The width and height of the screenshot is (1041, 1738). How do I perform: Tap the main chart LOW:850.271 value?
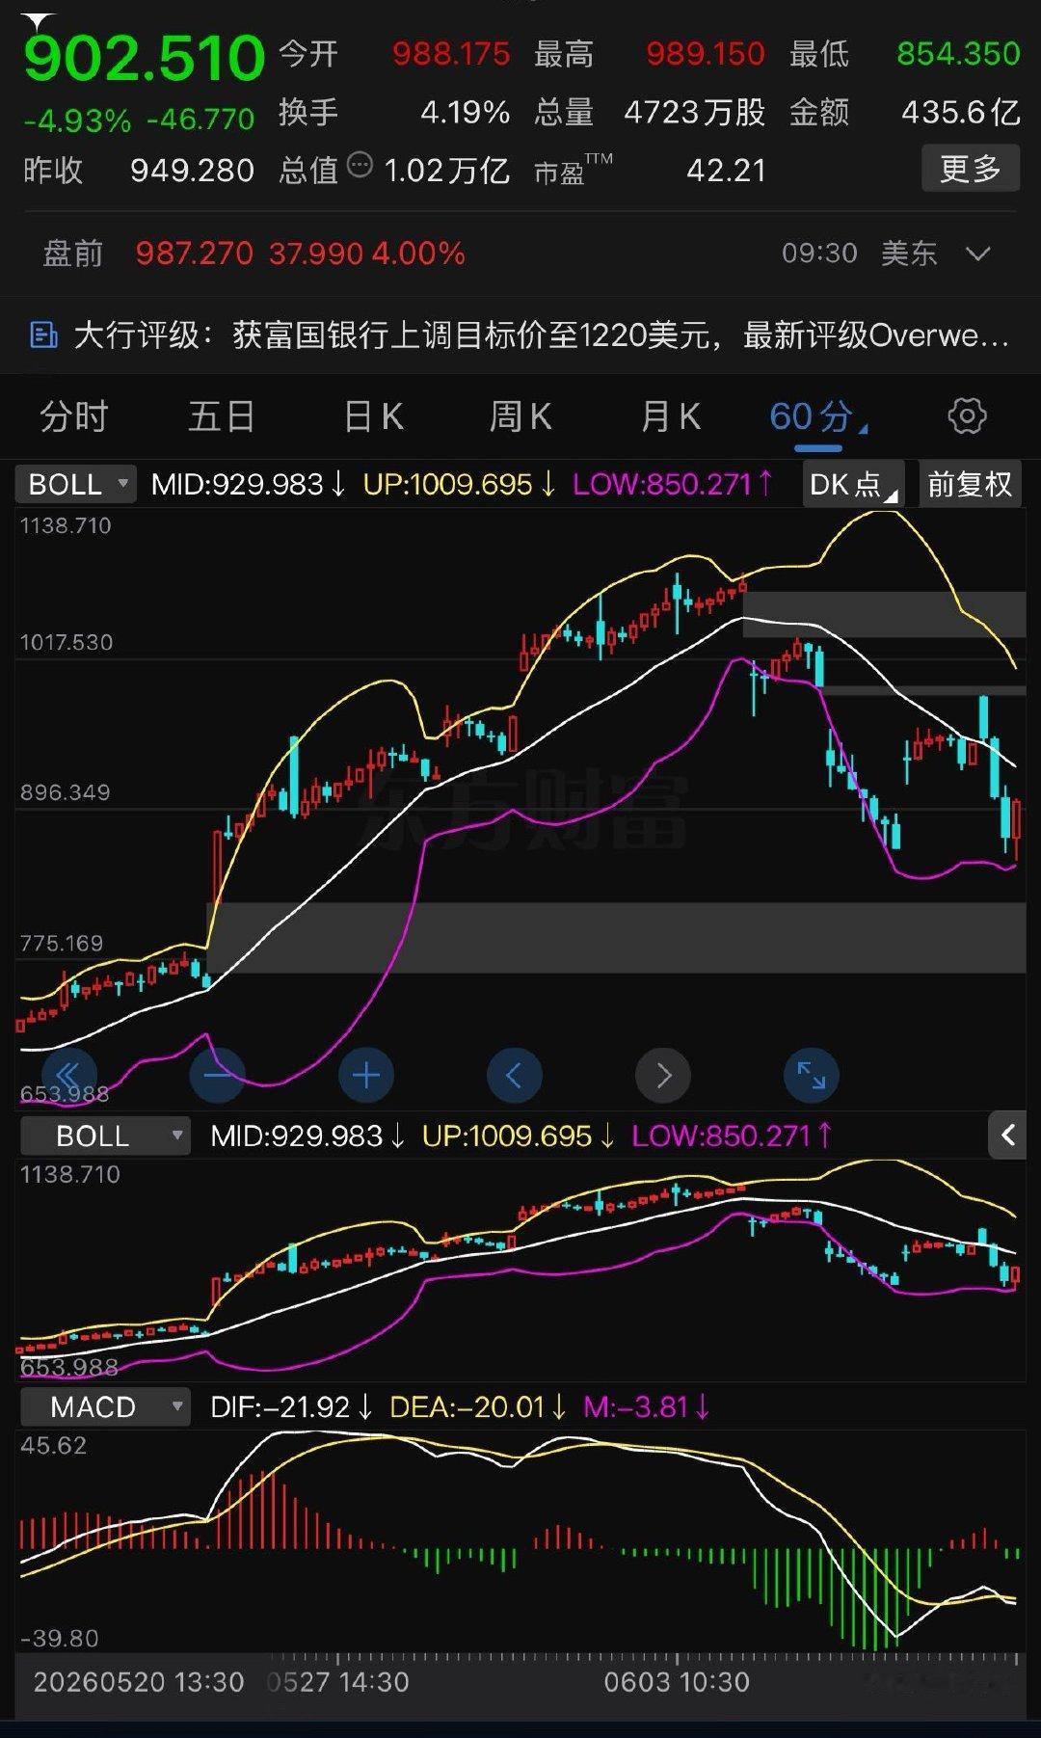coord(672,484)
